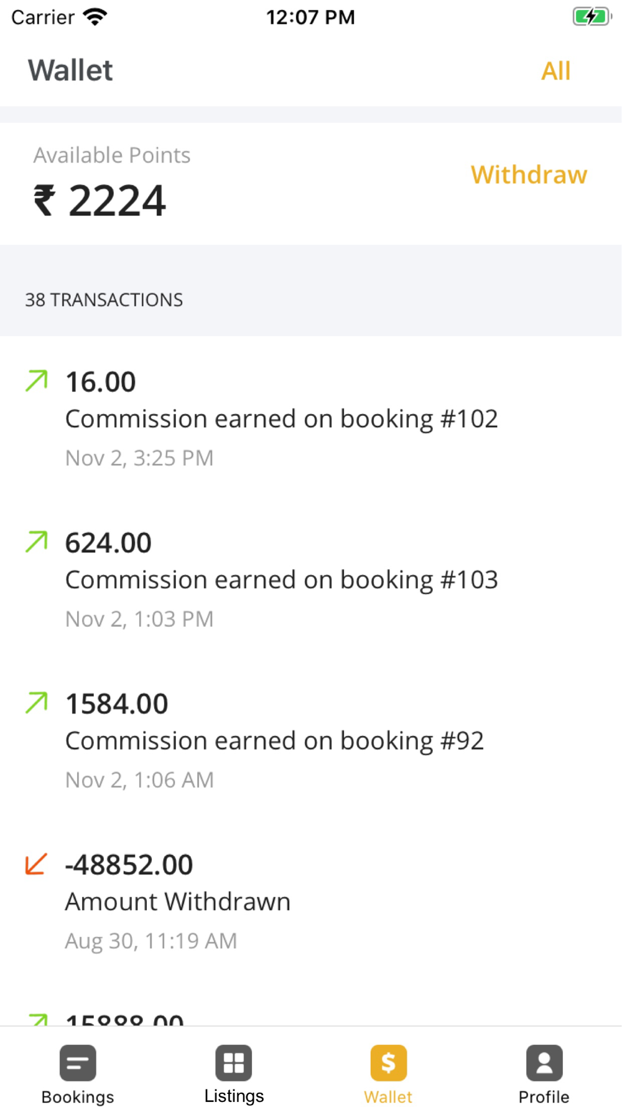The image size is (622, 1107).
Task: Tap the battery charging status icon
Action: coord(591,17)
